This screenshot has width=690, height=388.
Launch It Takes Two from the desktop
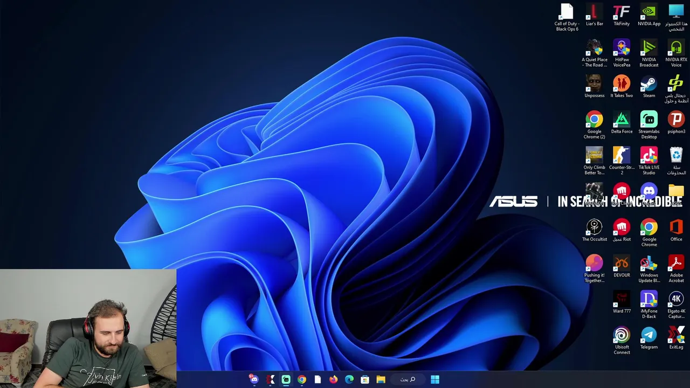pos(622,87)
